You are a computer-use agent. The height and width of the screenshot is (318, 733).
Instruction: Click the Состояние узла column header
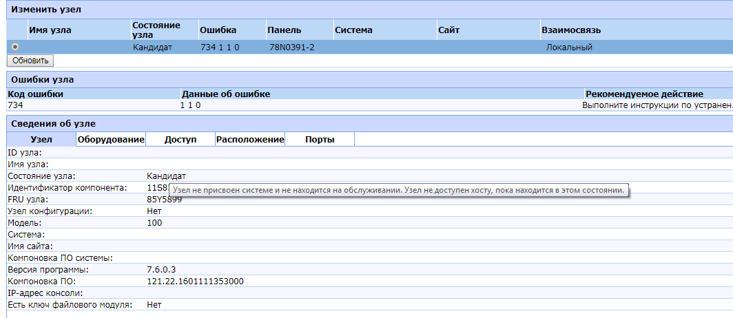[x=156, y=30]
